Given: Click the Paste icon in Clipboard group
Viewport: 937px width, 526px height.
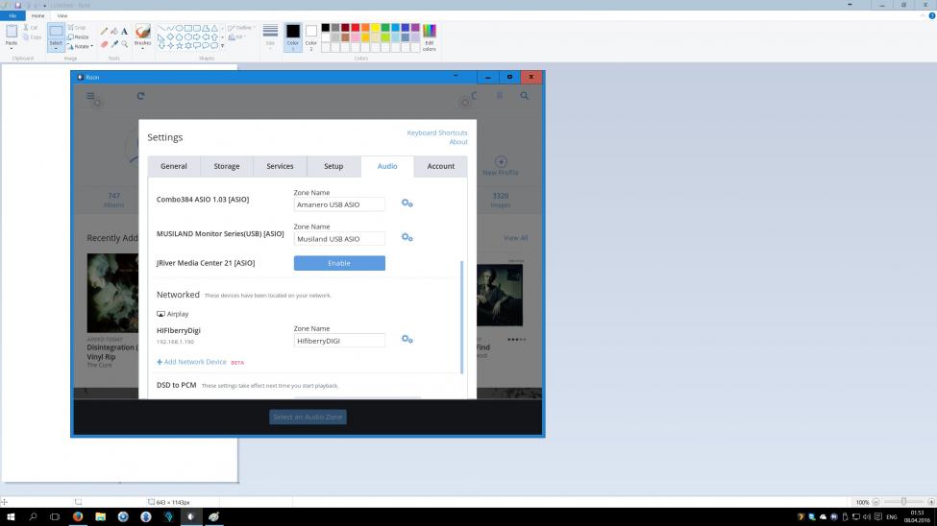Looking at the screenshot, I should click(x=12, y=32).
